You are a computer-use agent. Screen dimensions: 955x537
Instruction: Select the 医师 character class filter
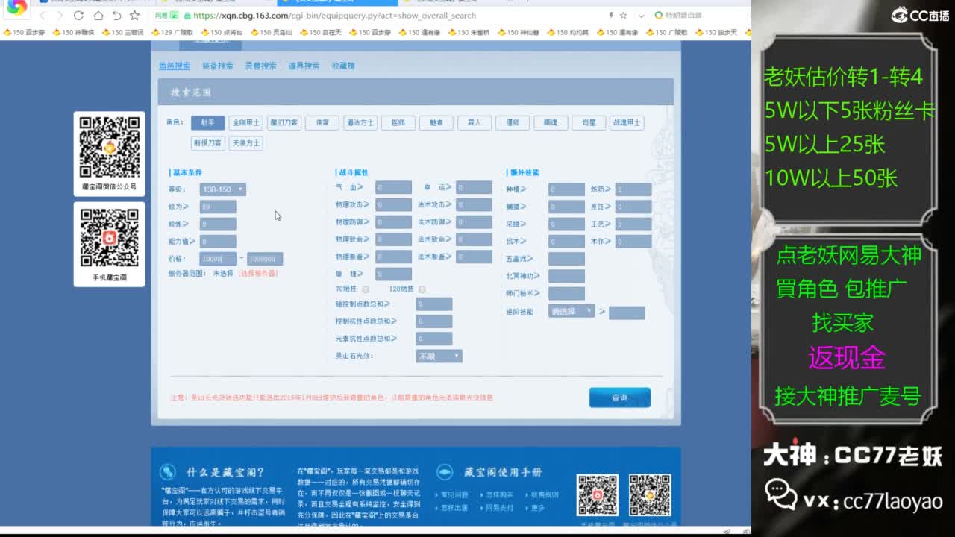click(x=398, y=122)
